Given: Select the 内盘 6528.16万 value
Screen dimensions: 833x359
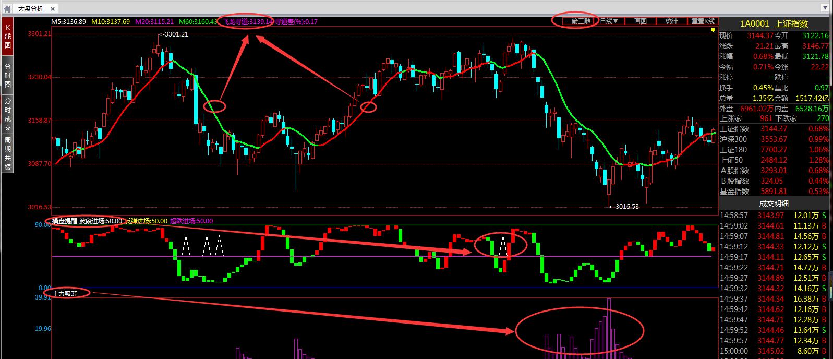Looking at the screenshot, I should coord(812,109).
